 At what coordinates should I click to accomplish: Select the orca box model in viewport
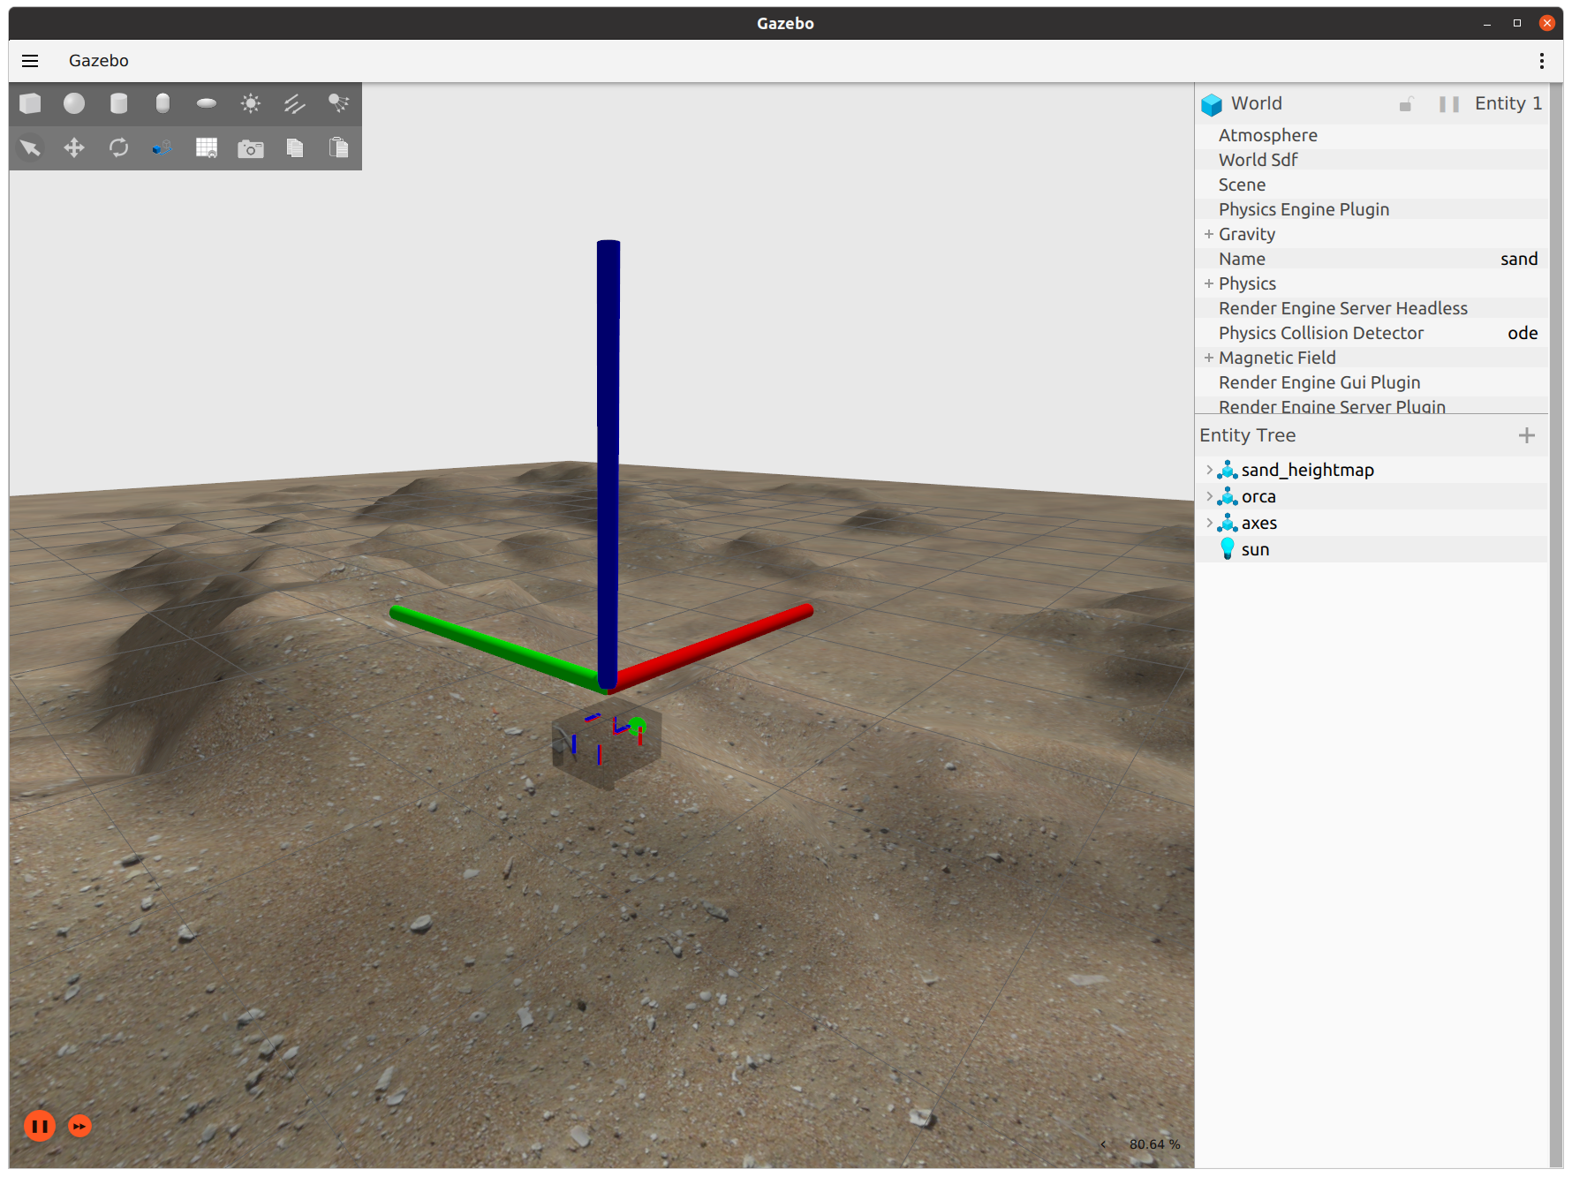[606, 743]
